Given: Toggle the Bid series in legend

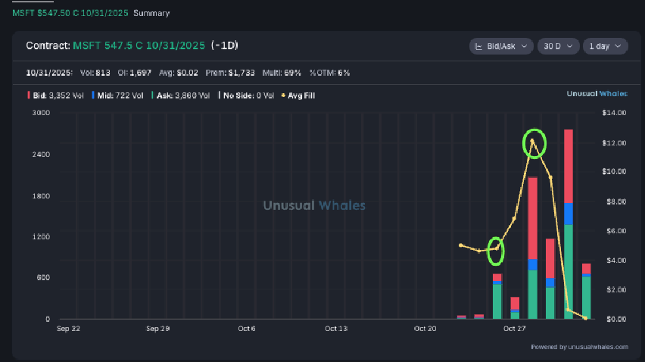Looking at the screenshot, I should point(55,95).
